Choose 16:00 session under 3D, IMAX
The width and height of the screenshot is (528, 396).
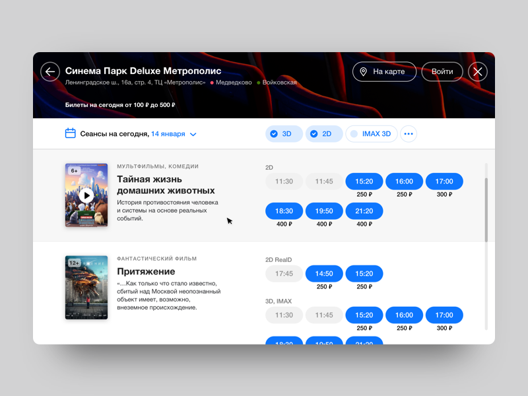[404, 315]
